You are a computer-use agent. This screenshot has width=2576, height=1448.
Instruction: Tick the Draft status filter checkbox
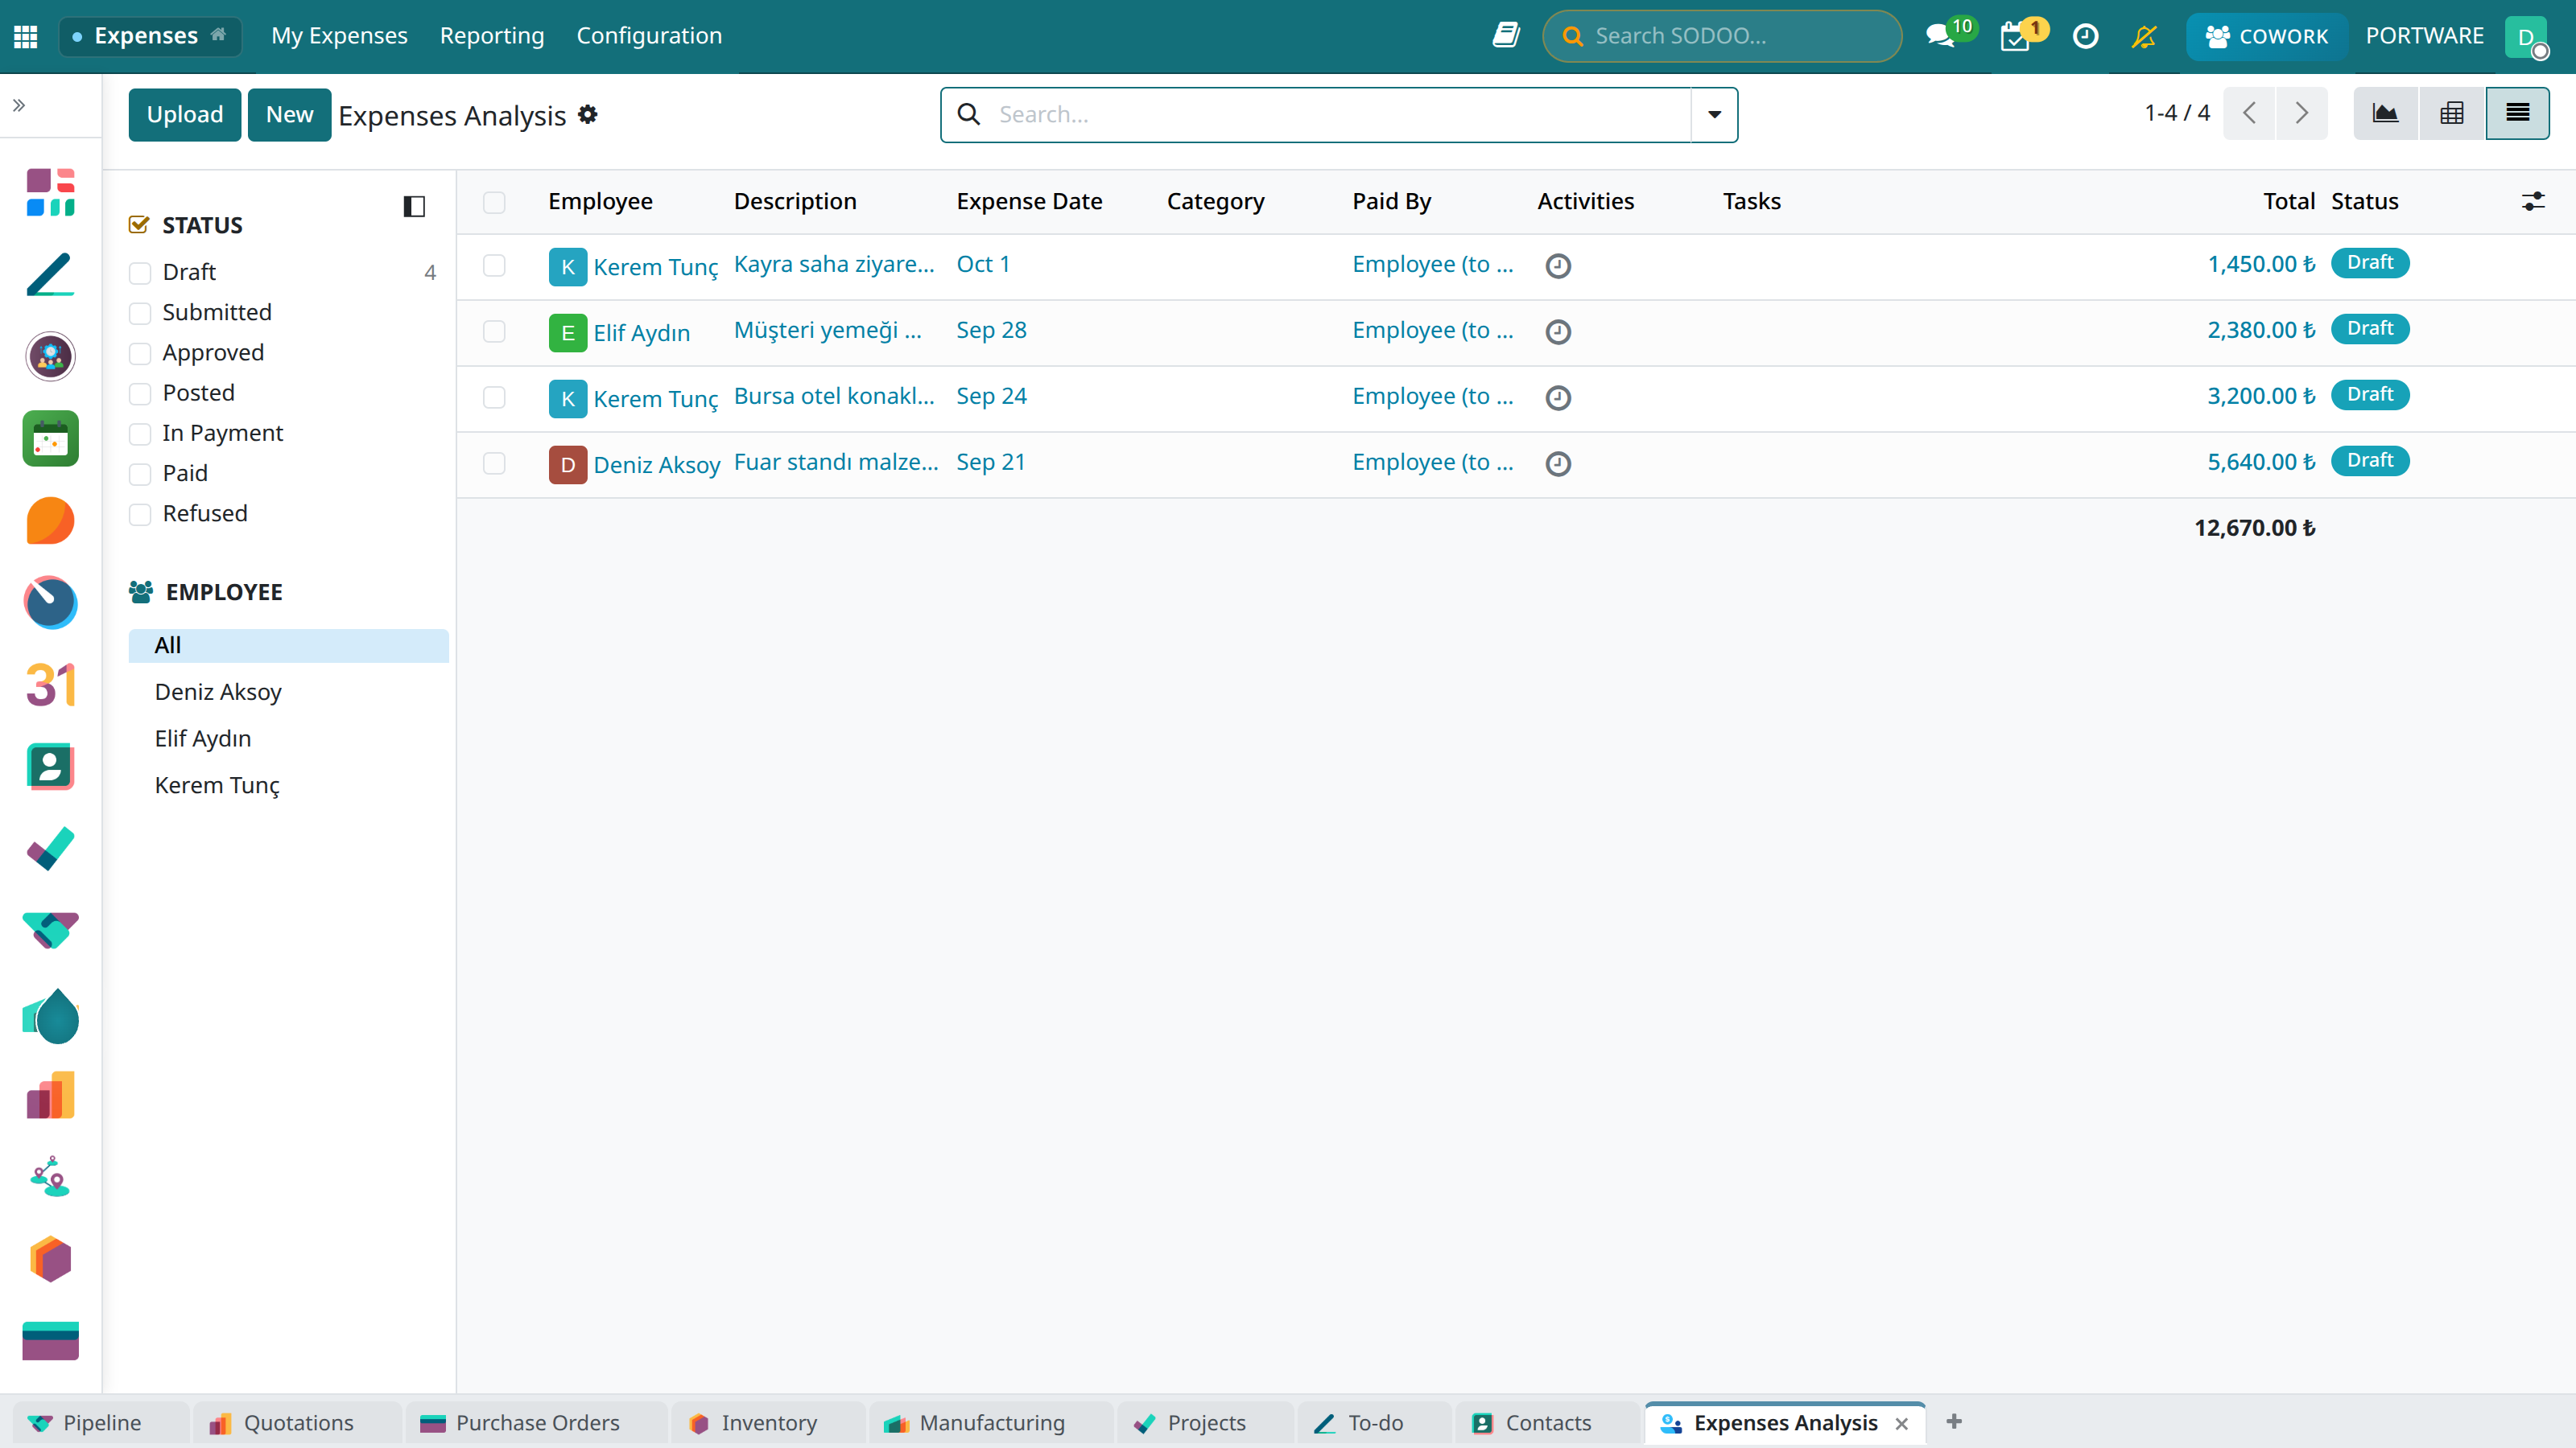tap(140, 273)
